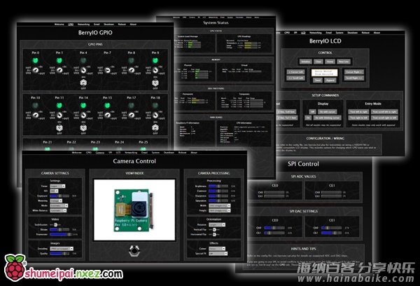Flip the Pin 11 ON/OFF toggle switch
Screen dimensions: 420x286
pos(59,128)
